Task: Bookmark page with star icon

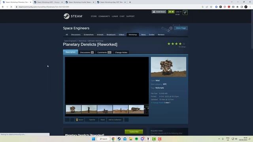Action: [x=211, y=7]
